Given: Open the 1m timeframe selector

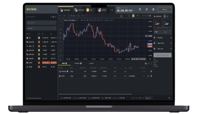Looking at the screenshot, I should point(60,16).
